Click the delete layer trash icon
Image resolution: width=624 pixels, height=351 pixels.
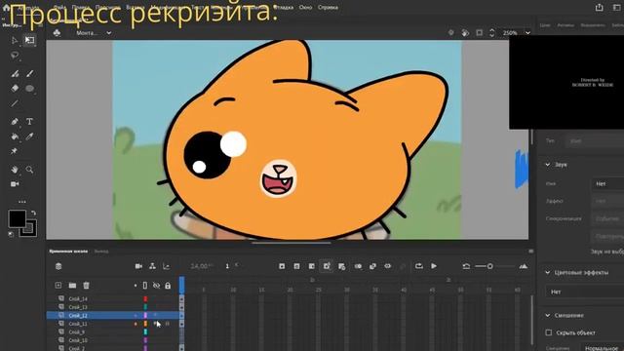[87, 286]
